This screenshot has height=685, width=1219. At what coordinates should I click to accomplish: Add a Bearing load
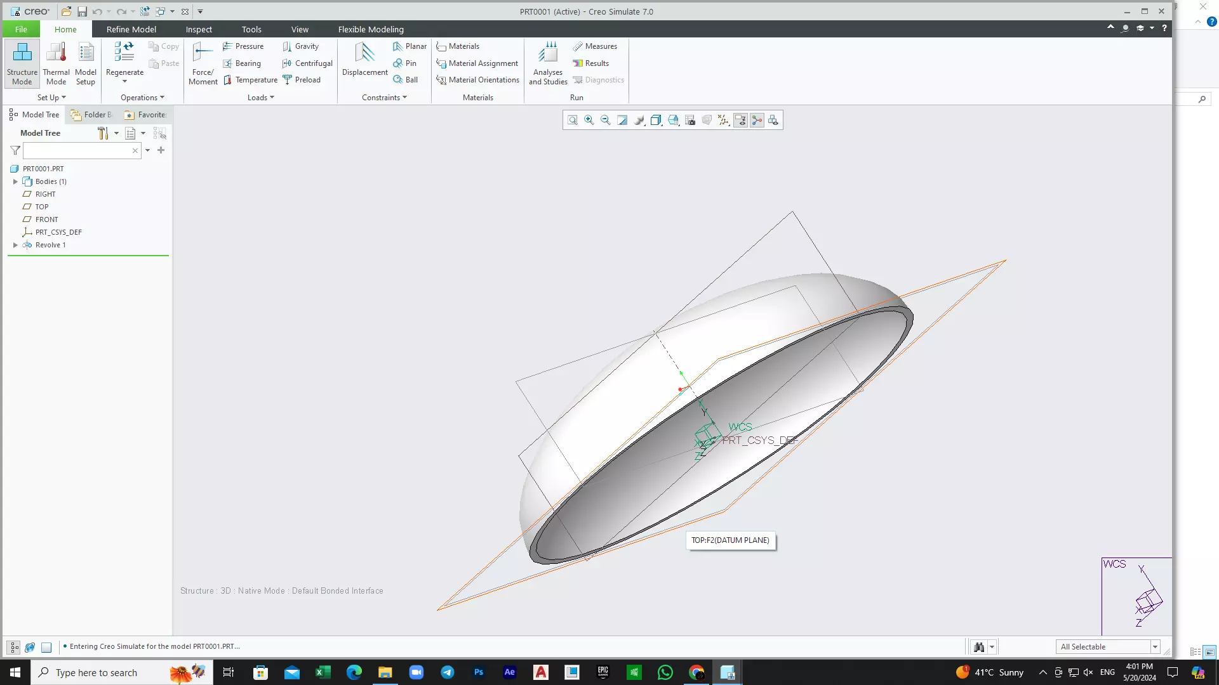coord(242,63)
